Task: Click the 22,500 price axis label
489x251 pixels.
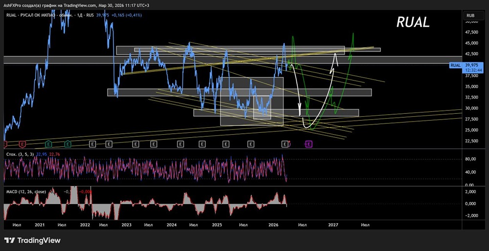Action: point(472,141)
